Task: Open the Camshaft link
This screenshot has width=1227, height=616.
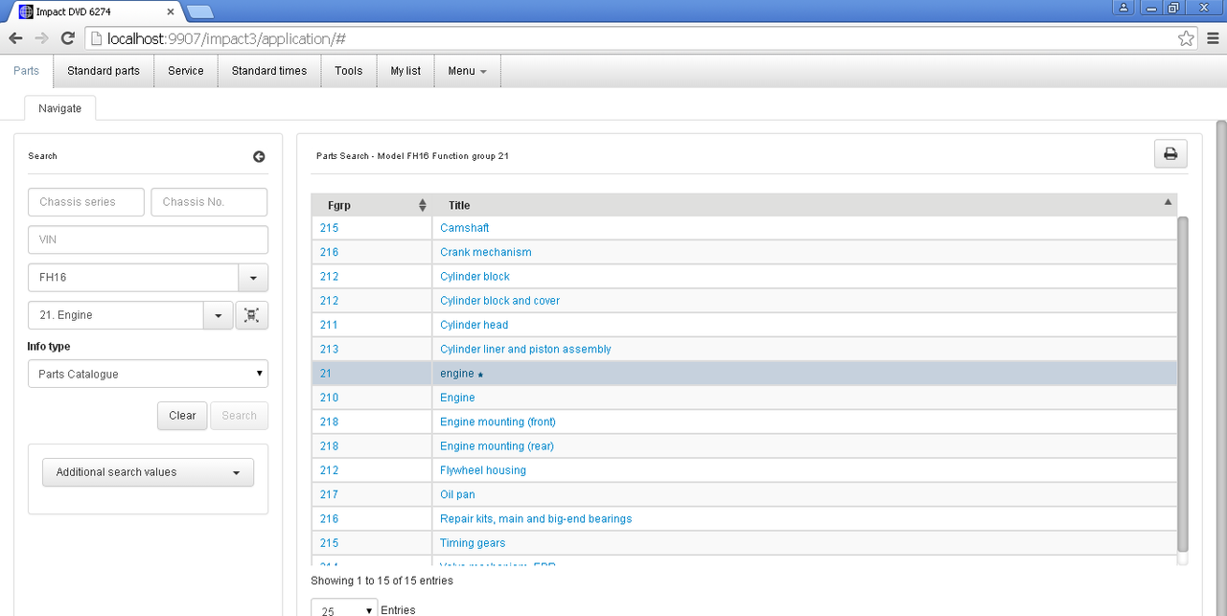Action: click(465, 228)
